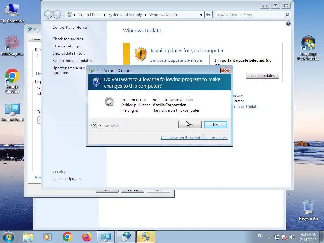Click the EN language indicator
The height and width of the screenshot is (243, 324).
(x=260, y=236)
